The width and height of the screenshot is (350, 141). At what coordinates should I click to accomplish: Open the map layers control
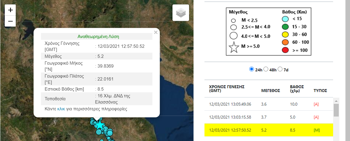181,13
